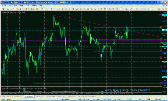Open the Charts menu
Screen dimensions: 168x101
21,6
